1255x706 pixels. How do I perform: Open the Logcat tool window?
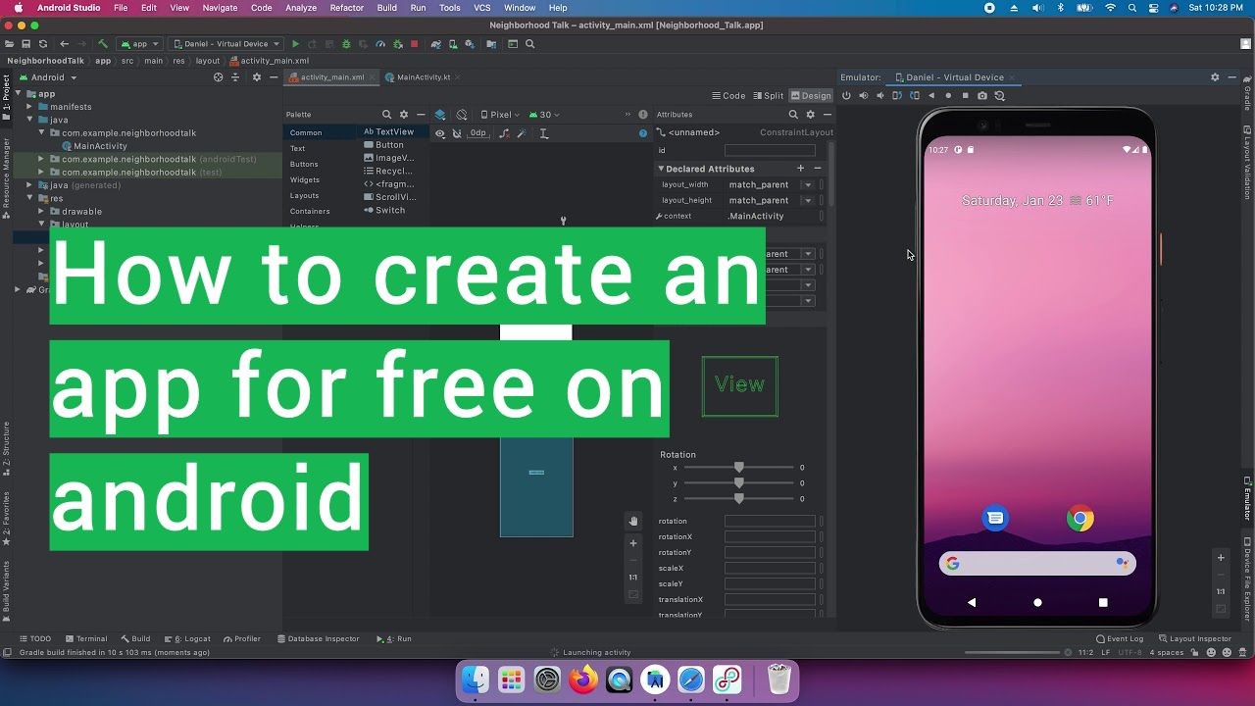tap(187, 638)
